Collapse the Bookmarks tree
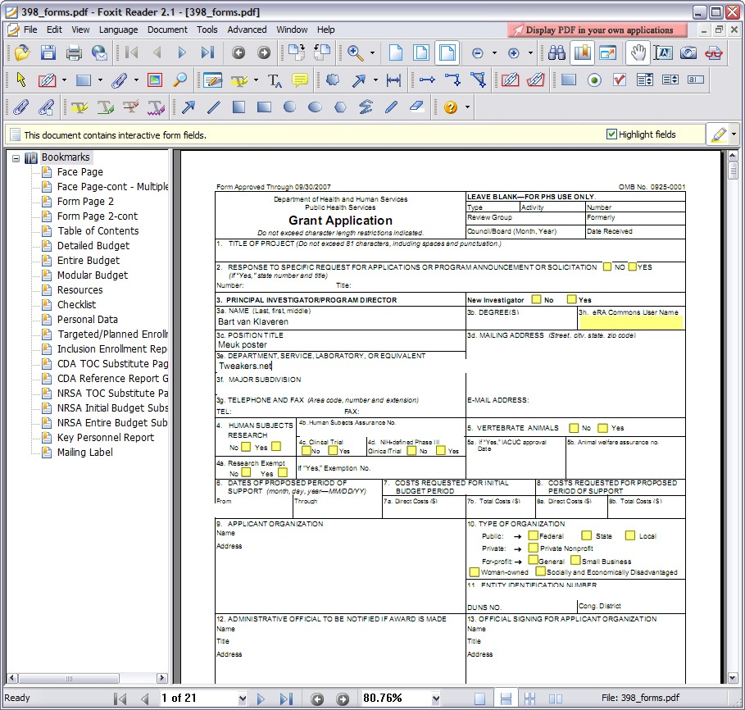The height and width of the screenshot is (710, 745). click(16, 157)
